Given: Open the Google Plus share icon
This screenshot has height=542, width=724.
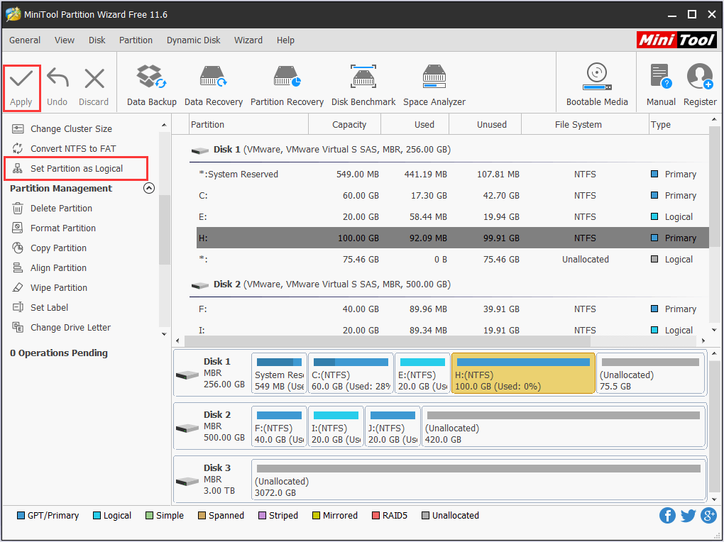Looking at the screenshot, I should coord(709,515).
